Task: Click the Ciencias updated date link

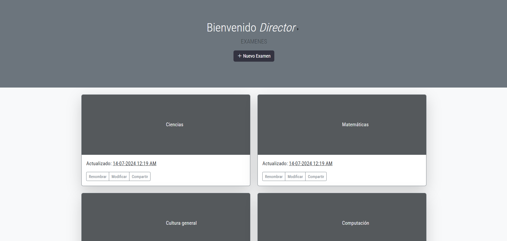Action: coord(134,164)
